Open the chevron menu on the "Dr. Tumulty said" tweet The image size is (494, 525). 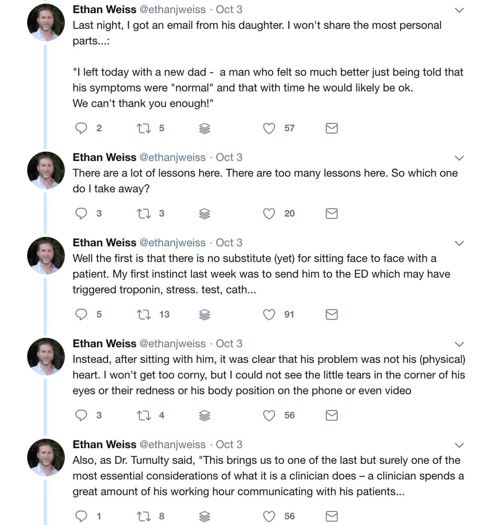tap(459, 445)
